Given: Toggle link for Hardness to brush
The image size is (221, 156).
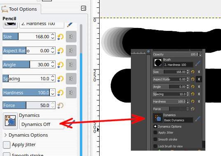Looking at the screenshot, I should [71, 93].
